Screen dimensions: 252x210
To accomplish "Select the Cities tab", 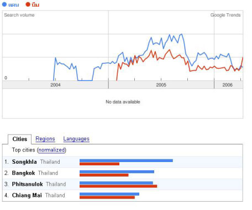I will point(20,139).
